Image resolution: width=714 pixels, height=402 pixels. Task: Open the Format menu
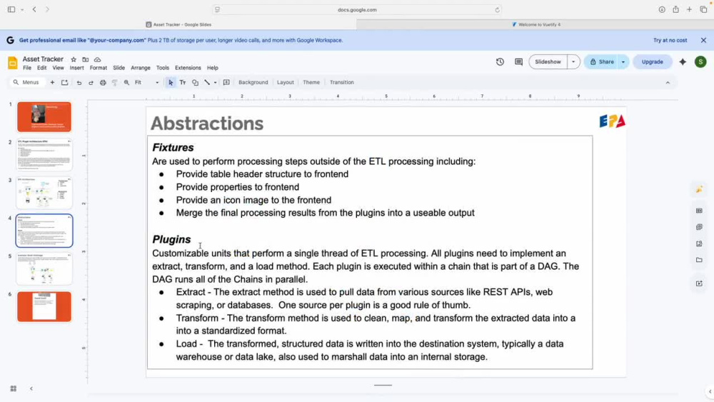click(99, 68)
